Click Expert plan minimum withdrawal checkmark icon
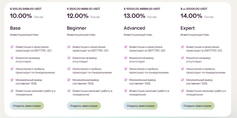Viewport: 237px width, 118px height. (182, 80)
